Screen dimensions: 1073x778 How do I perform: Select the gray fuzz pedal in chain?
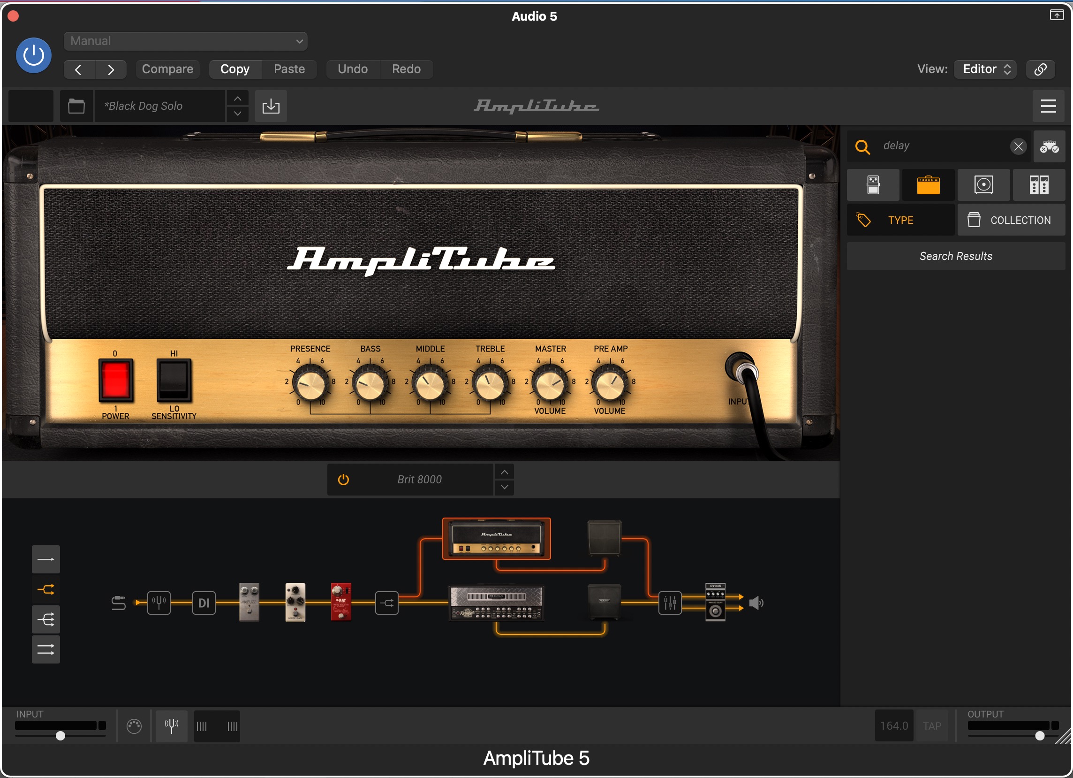click(249, 602)
